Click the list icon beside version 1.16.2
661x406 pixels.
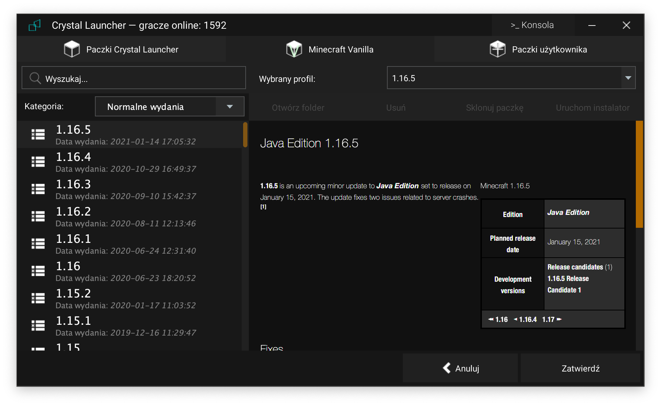tap(38, 217)
